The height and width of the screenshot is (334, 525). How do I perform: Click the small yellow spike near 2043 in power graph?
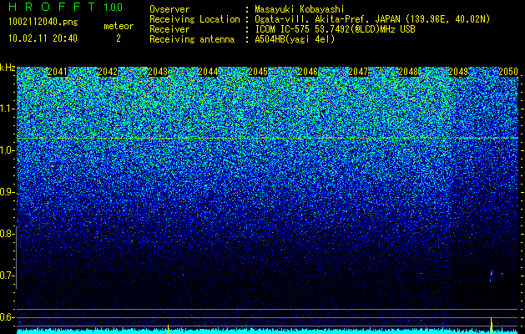pyautogui.click(x=168, y=329)
